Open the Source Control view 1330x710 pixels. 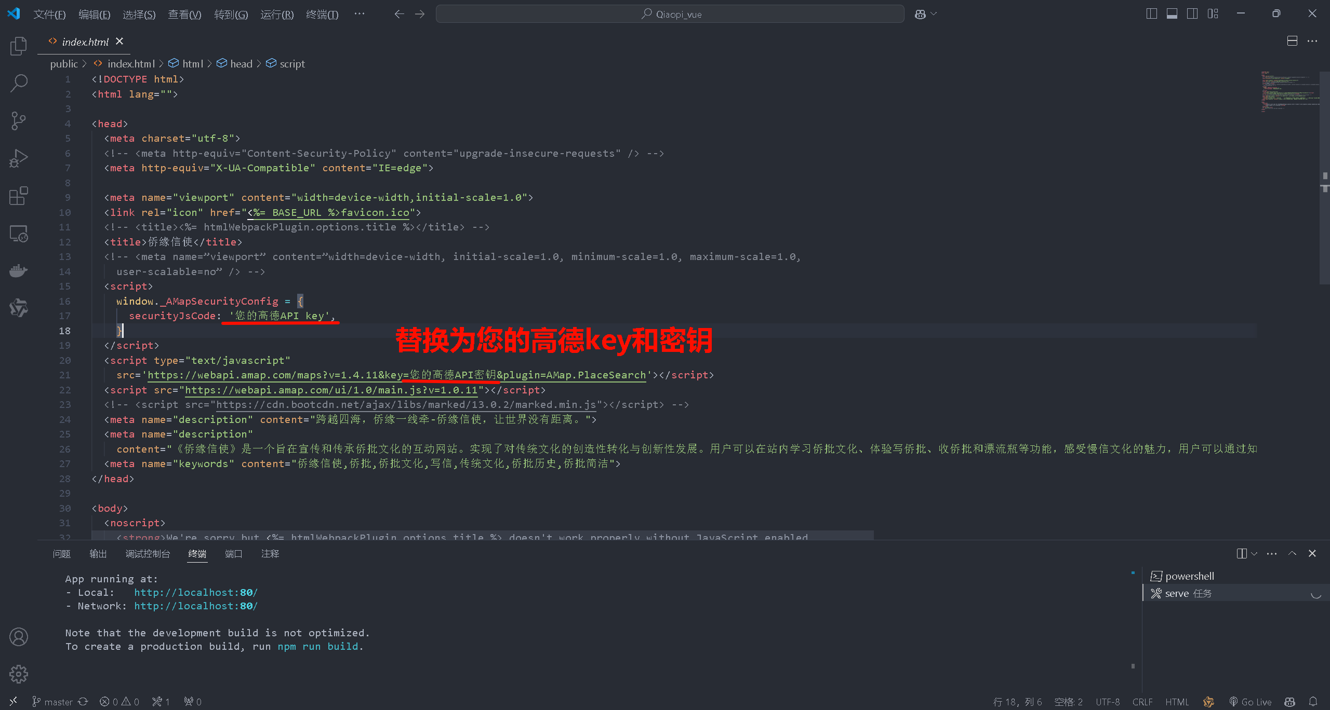pyautogui.click(x=18, y=120)
